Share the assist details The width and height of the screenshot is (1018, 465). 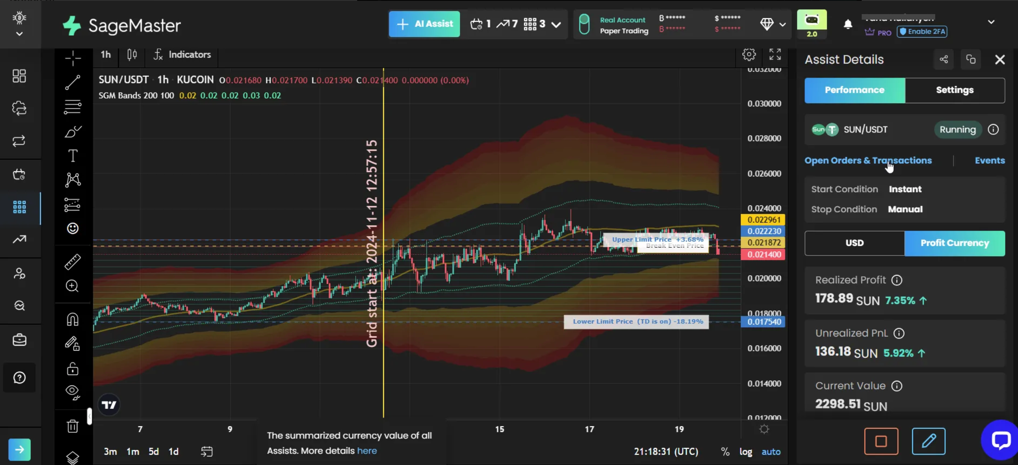[x=944, y=59]
